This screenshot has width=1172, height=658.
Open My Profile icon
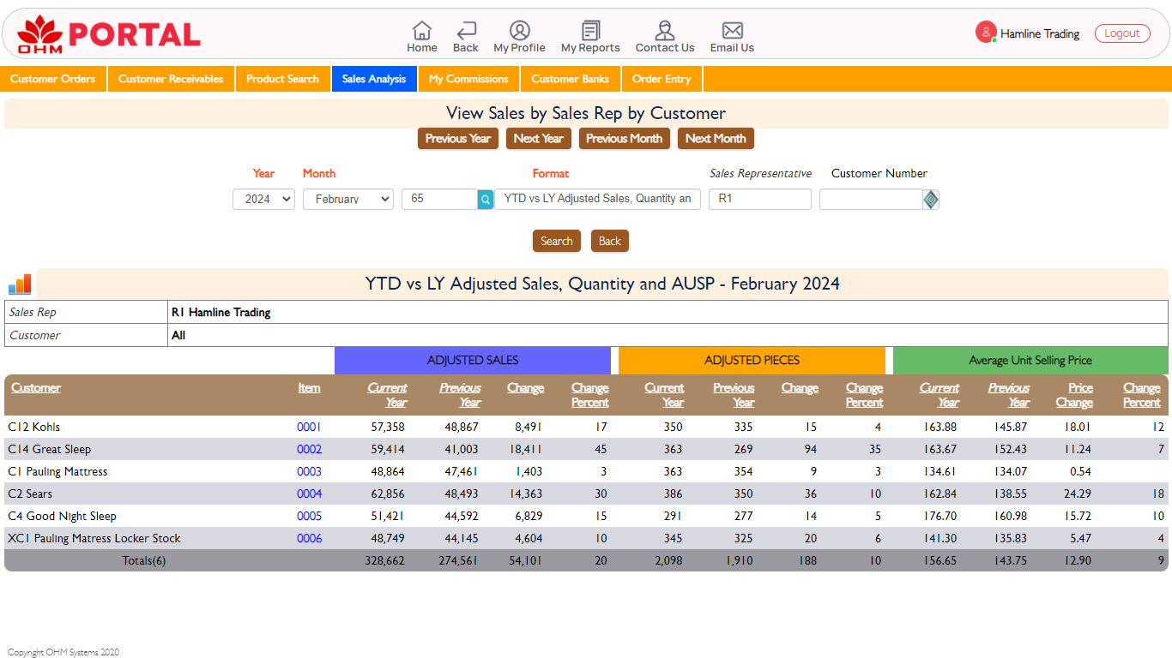click(519, 32)
